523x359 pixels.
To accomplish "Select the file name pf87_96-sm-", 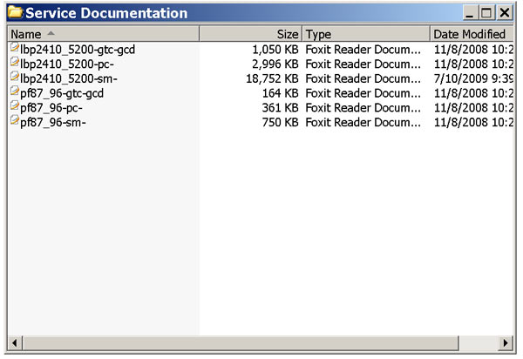I will coord(53,123).
